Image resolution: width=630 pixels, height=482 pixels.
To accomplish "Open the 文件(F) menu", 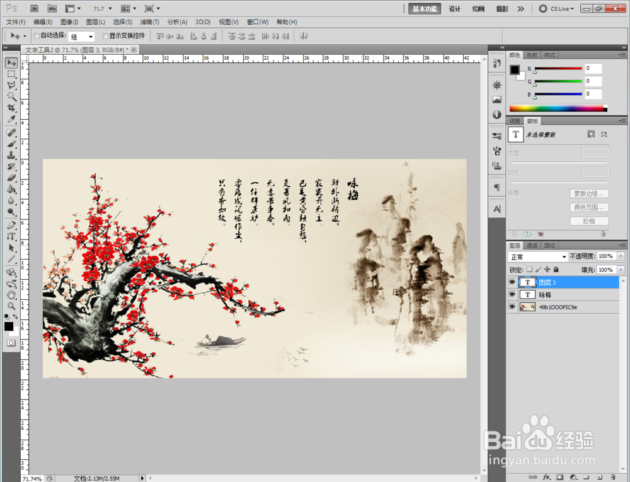I will coord(16,22).
